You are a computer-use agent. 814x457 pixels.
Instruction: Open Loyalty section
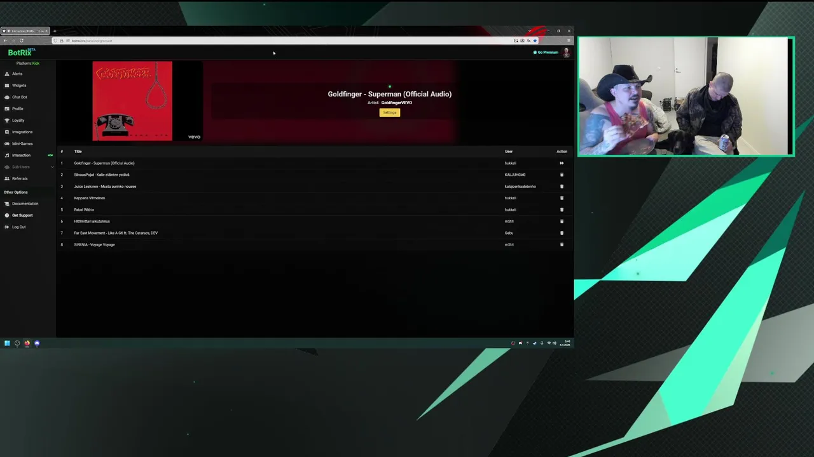point(18,120)
